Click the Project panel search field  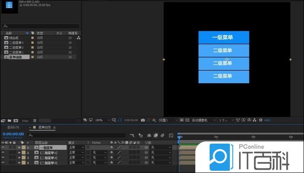coord(41,26)
